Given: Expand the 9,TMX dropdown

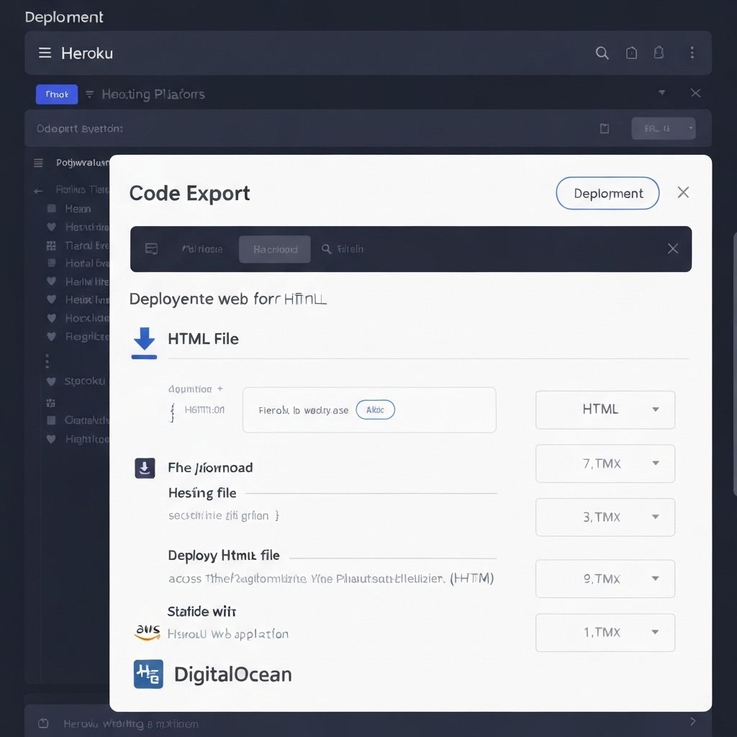Looking at the screenshot, I should coord(605,579).
